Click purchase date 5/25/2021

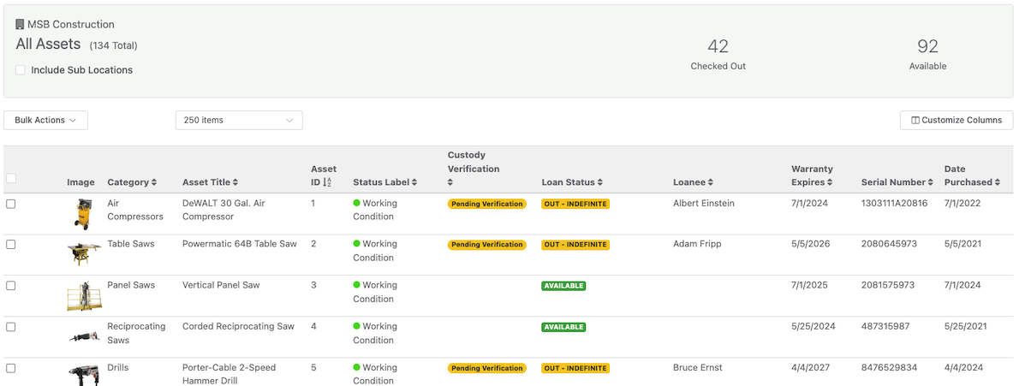click(967, 326)
